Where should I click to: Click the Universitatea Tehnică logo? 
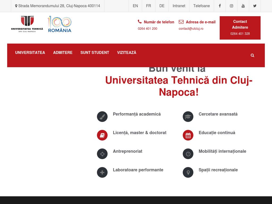(27, 24)
